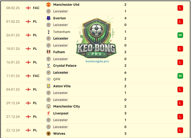Click the Liverpool liver bird crest

[x=49, y=113]
